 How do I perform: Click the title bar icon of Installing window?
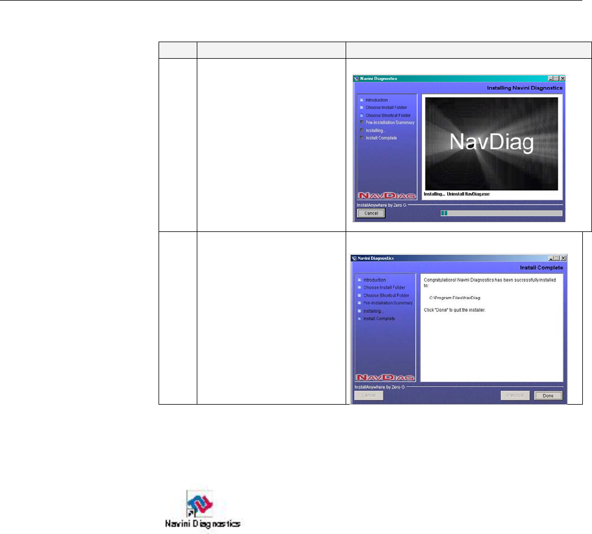pyautogui.click(x=356, y=79)
